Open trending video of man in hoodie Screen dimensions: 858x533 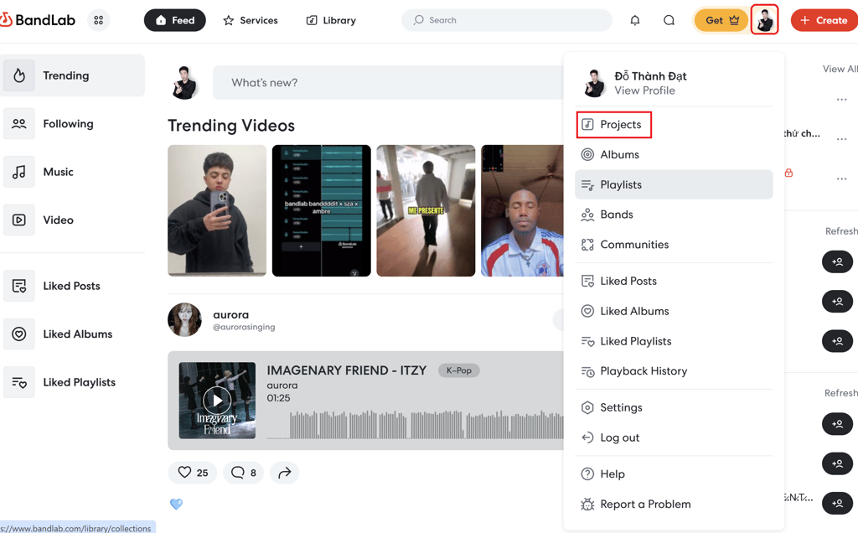click(x=217, y=210)
